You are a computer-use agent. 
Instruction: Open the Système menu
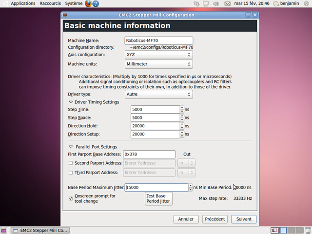[74, 3]
